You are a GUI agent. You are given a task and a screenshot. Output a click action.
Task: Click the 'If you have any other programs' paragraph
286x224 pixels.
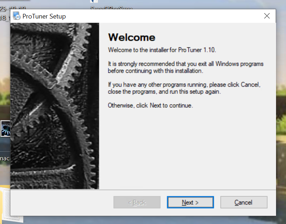pyautogui.click(x=184, y=88)
